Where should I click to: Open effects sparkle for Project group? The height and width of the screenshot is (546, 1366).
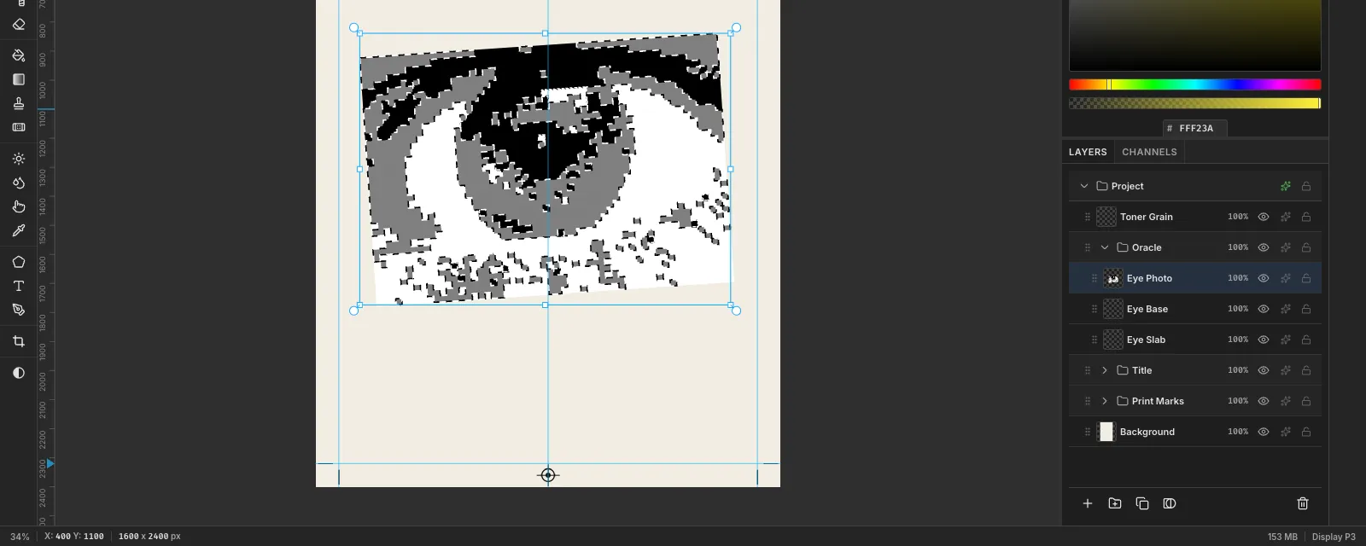tap(1286, 186)
